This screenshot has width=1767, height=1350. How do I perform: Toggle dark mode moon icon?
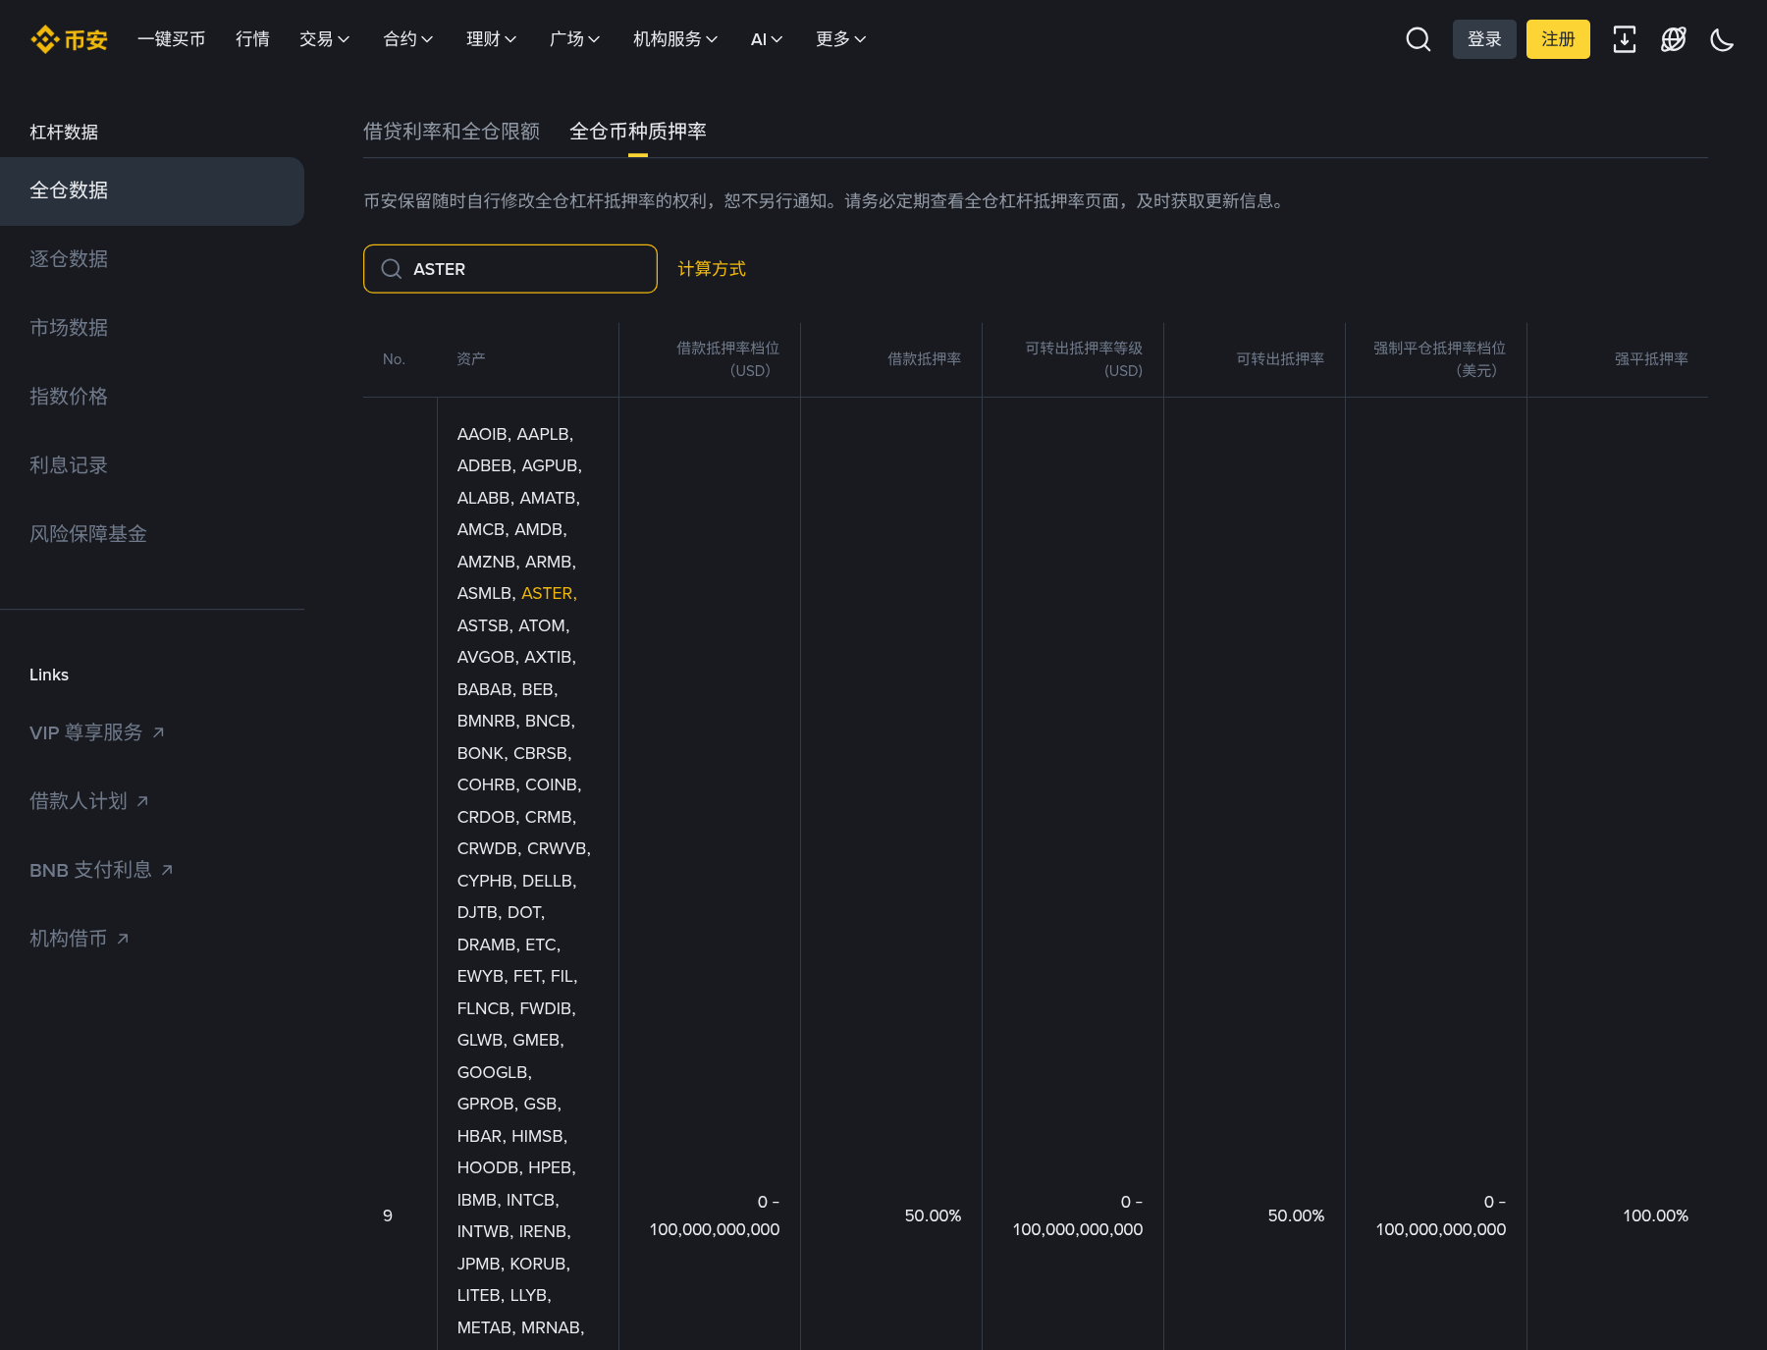[x=1722, y=39]
